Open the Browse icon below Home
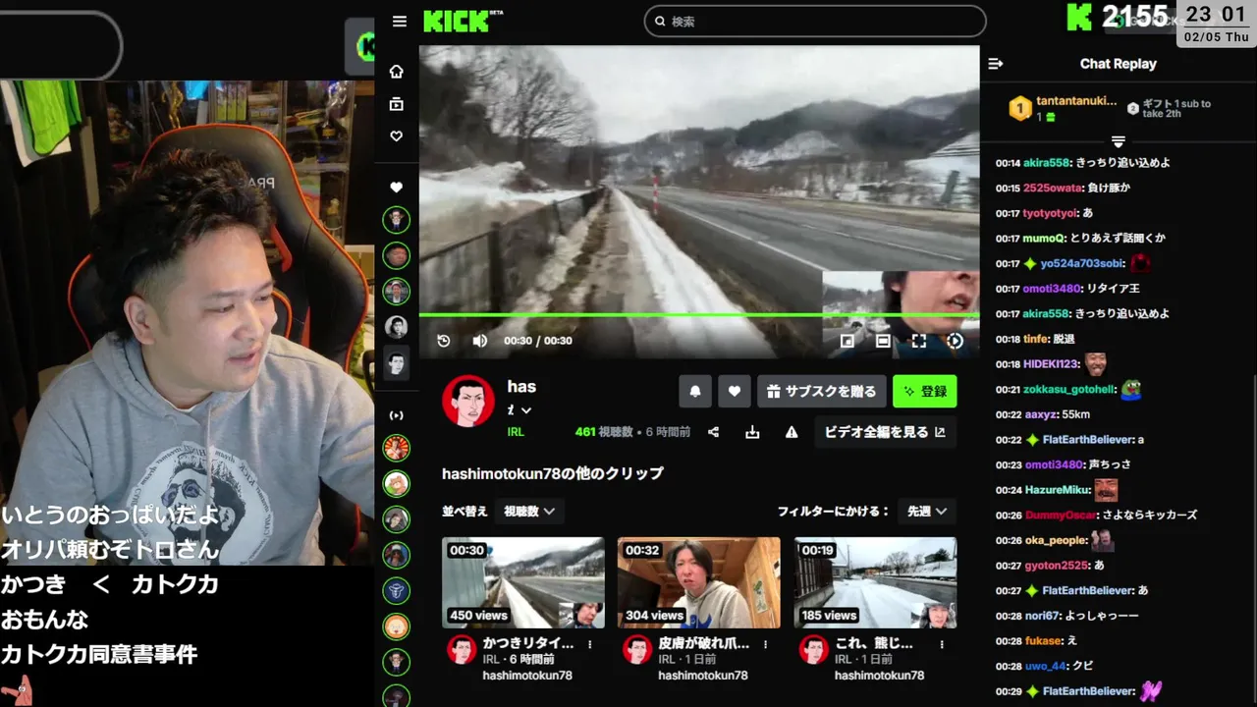The image size is (1257, 707). point(397,104)
